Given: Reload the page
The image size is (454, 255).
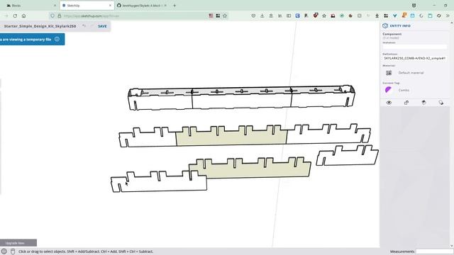Looking at the screenshot, I should click(15, 16).
